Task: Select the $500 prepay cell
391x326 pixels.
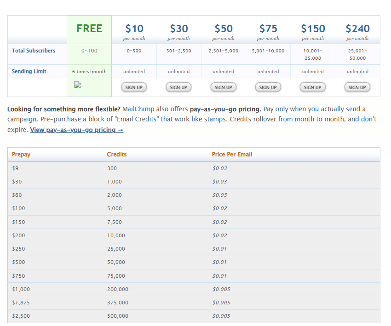Action: (18, 262)
